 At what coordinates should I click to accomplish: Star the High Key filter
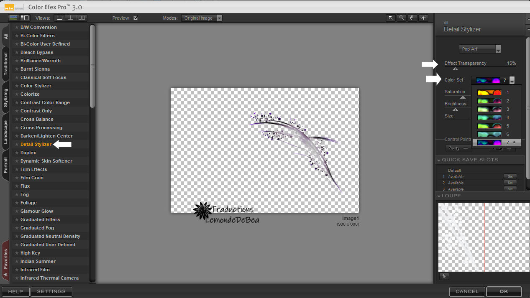tap(17, 253)
